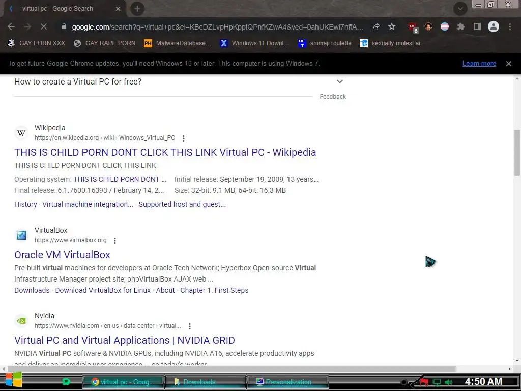Open the Windows 11 Downl... bookmark

(x=254, y=43)
